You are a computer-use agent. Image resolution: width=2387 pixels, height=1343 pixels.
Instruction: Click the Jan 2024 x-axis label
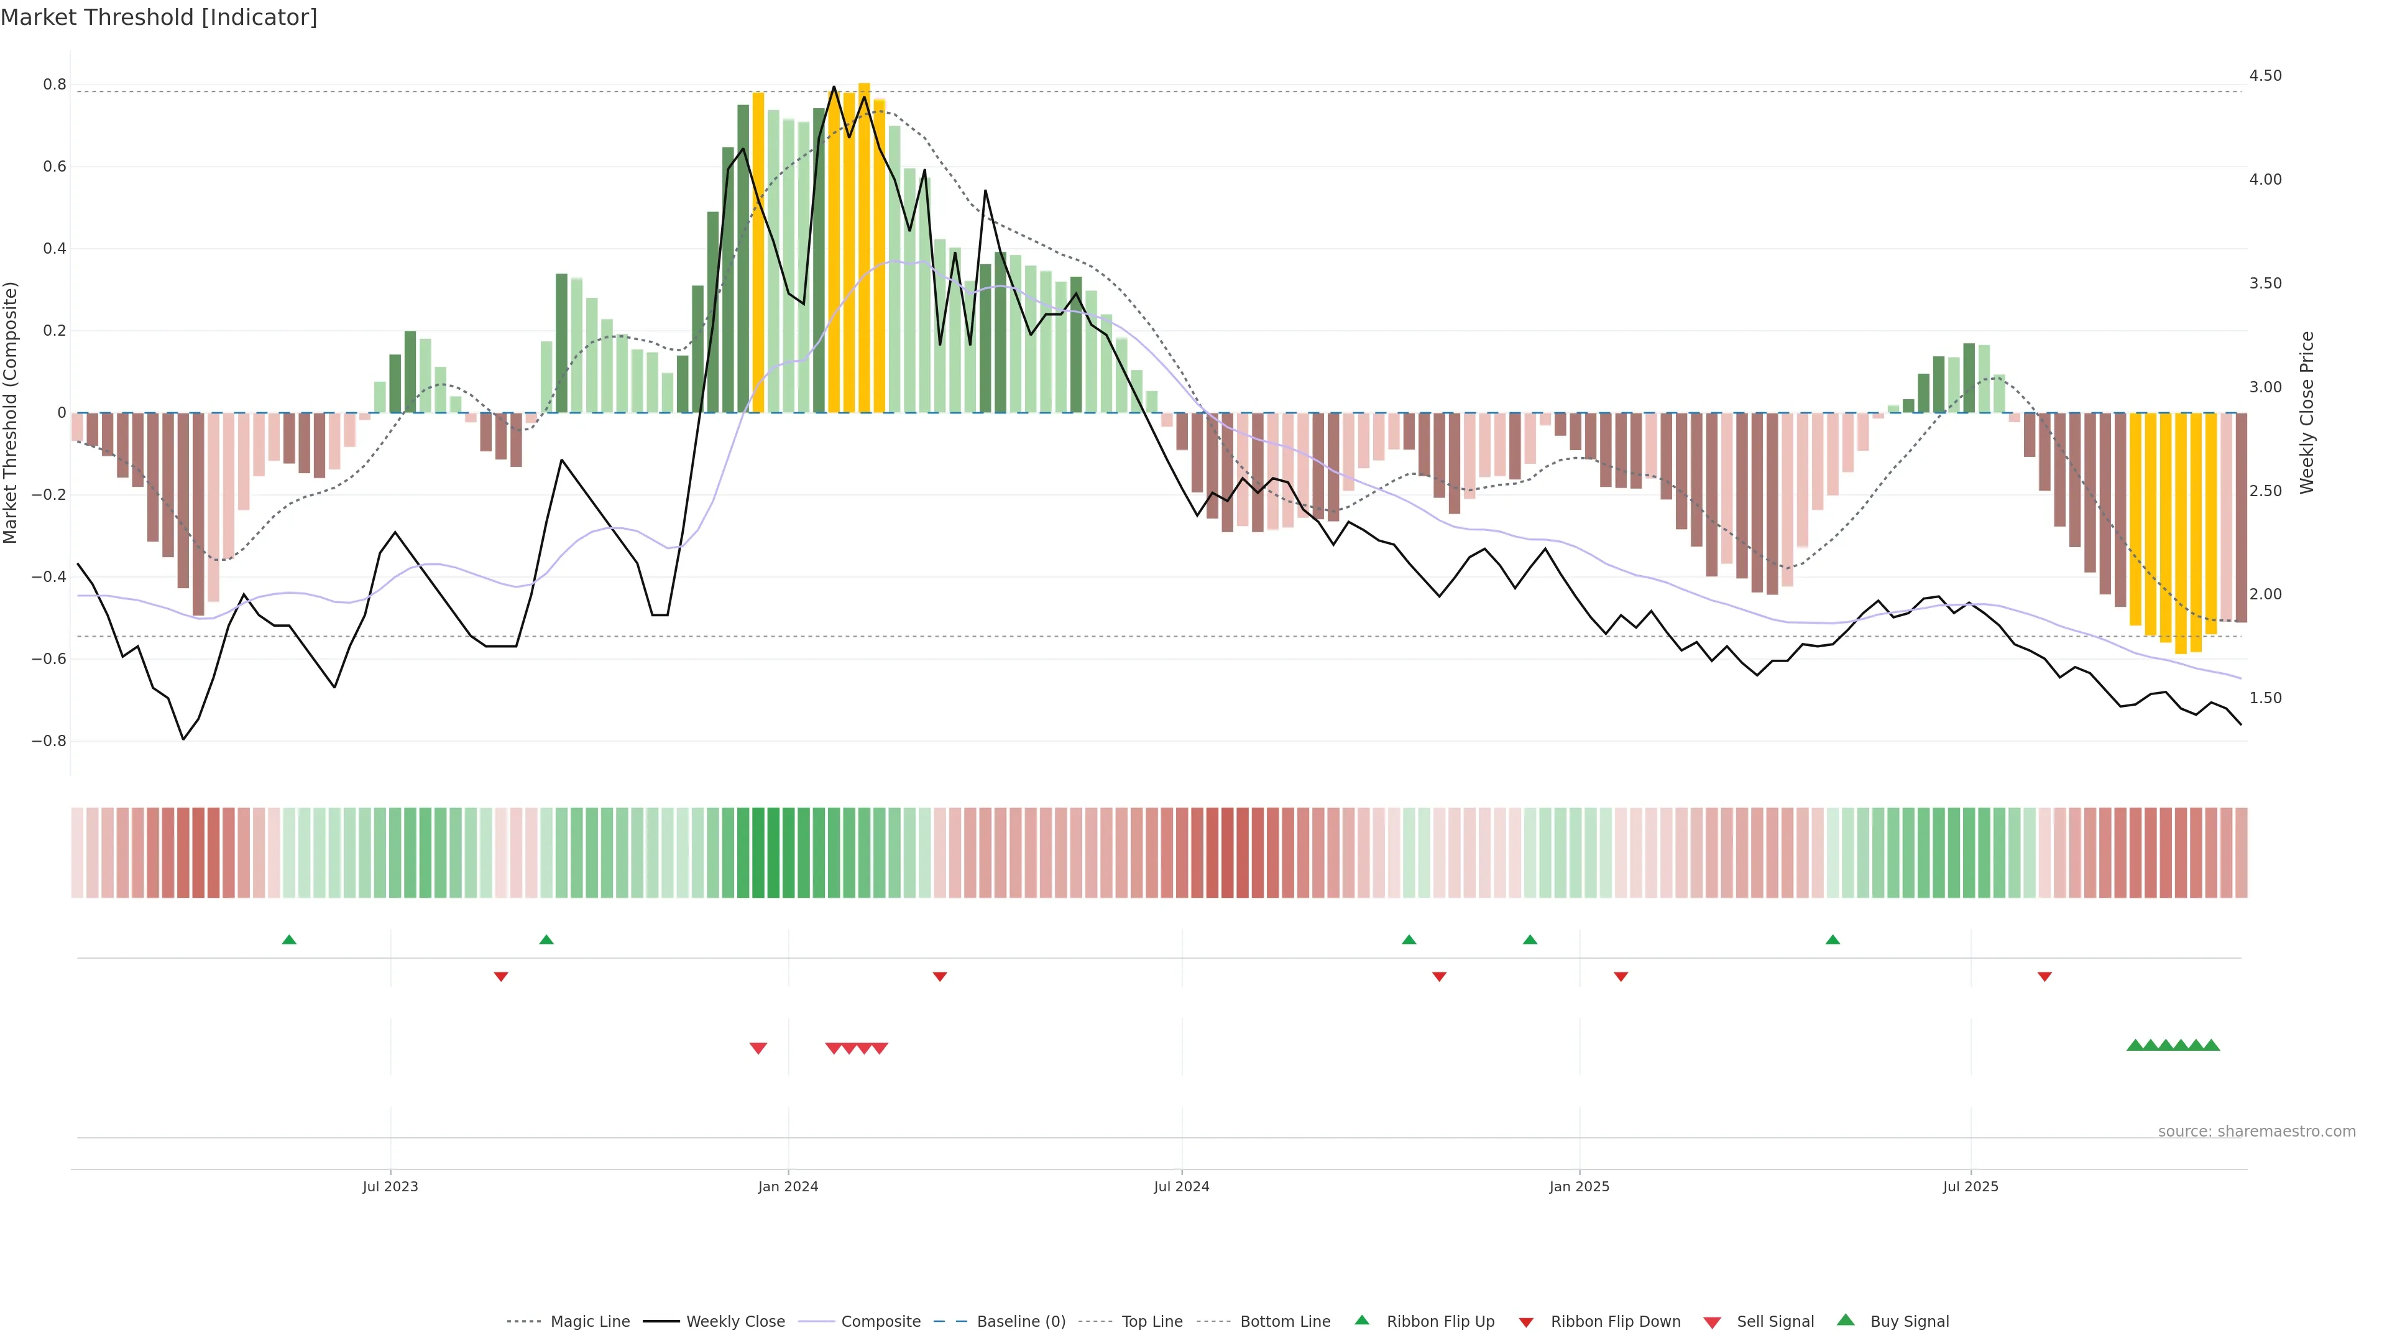[x=788, y=1186]
